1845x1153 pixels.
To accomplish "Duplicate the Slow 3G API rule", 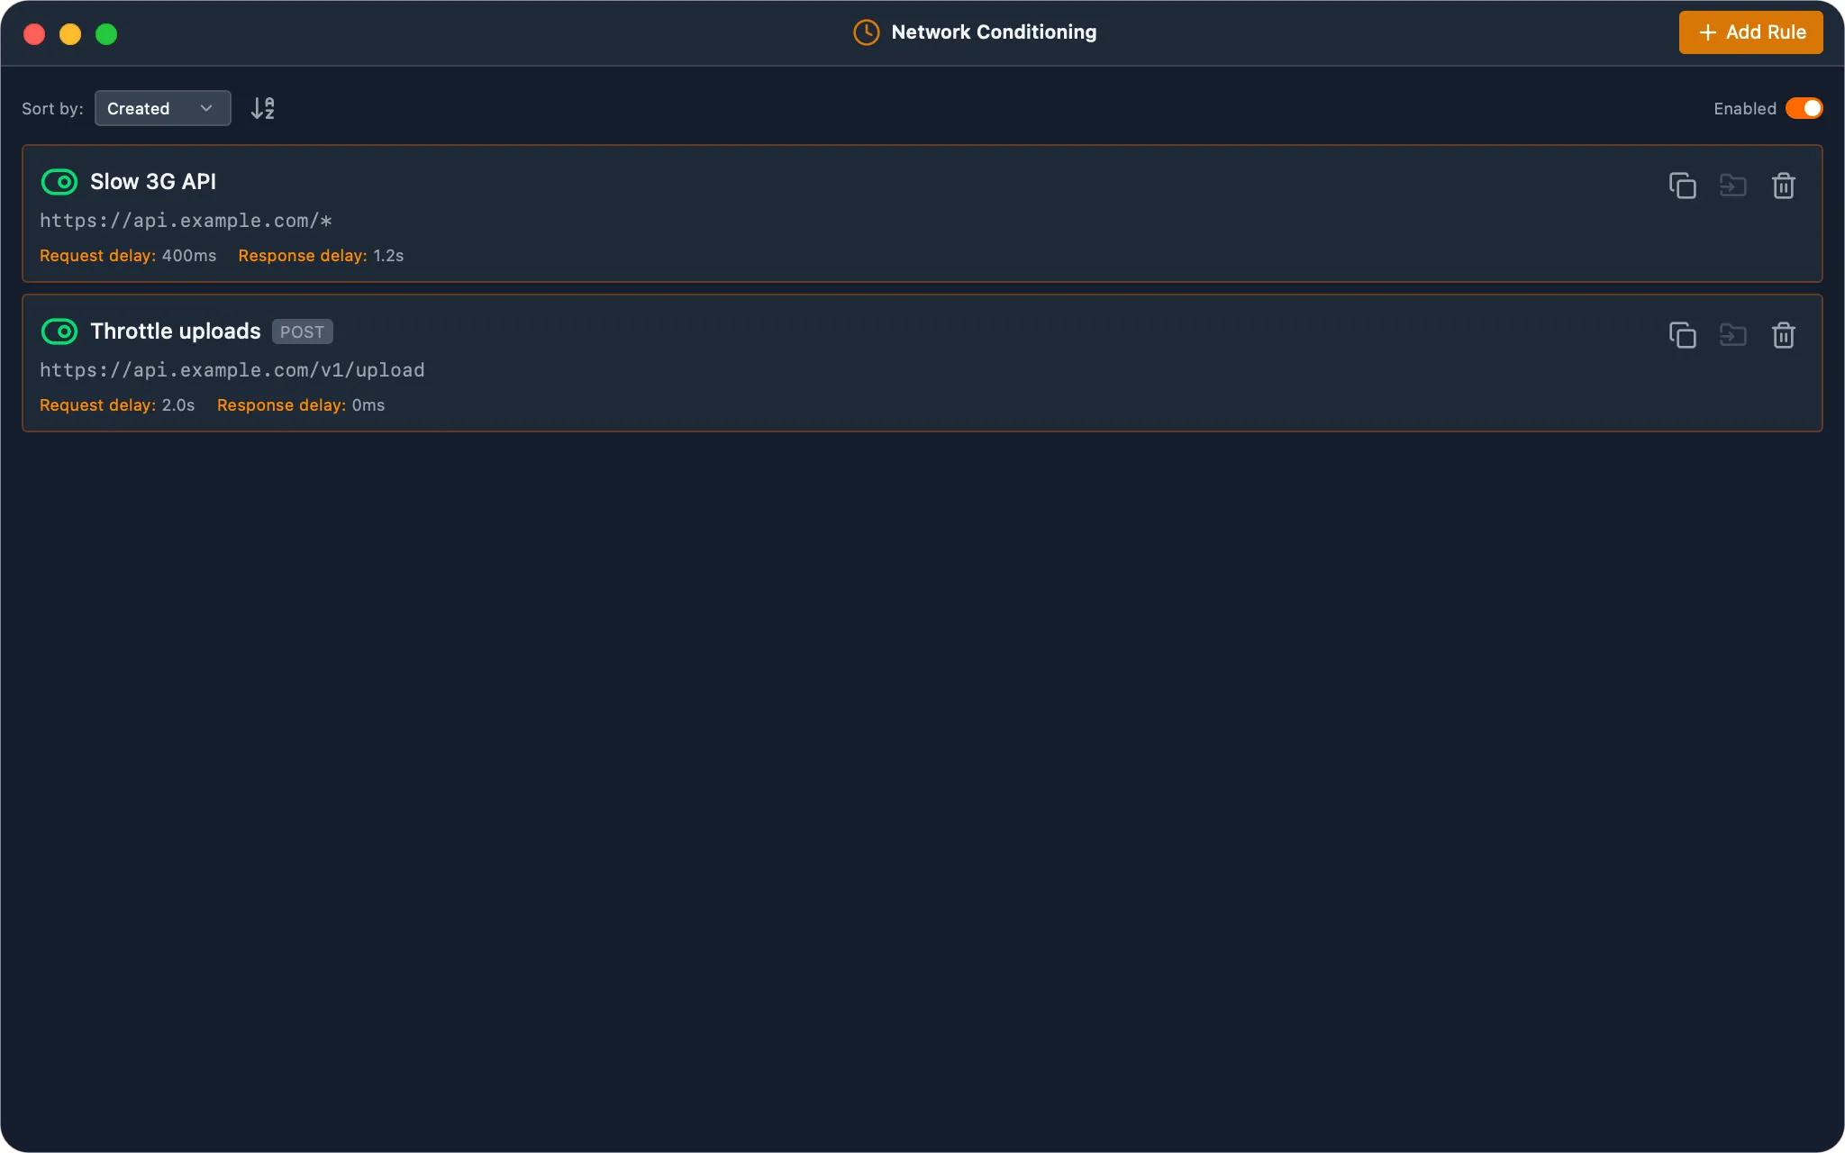I will tap(1682, 186).
